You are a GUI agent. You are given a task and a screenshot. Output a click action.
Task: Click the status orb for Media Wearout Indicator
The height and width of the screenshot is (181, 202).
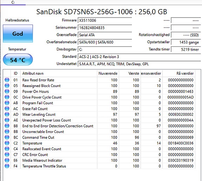(7, 160)
